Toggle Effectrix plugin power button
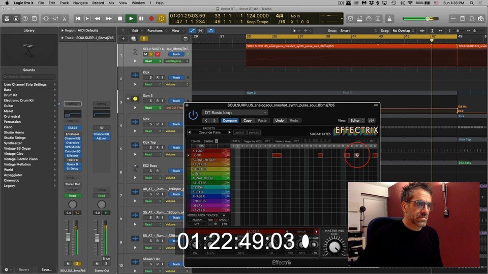488x274 pixels. (x=193, y=115)
